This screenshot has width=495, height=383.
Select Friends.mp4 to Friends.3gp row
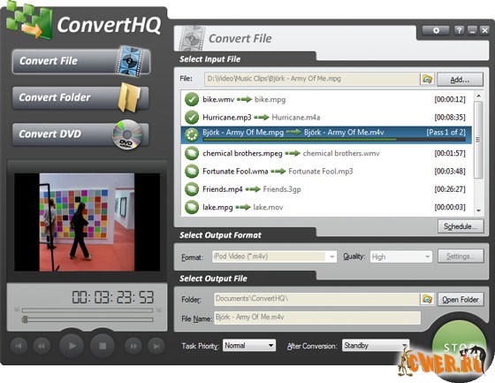[326, 189]
